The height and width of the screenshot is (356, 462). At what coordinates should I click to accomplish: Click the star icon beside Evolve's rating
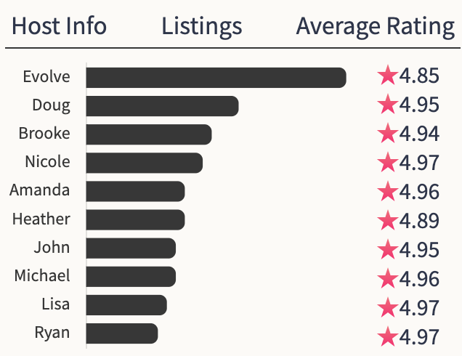[388, 76]
